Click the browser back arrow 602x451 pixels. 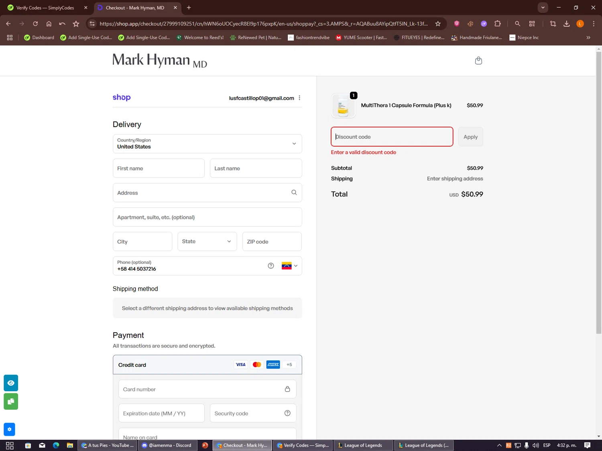coord(8,24)
